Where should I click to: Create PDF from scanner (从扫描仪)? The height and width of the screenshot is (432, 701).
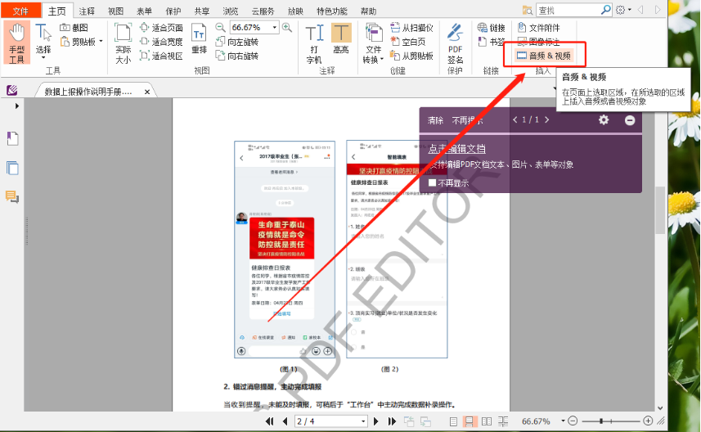pyautogui.click(x=411, y=28)
